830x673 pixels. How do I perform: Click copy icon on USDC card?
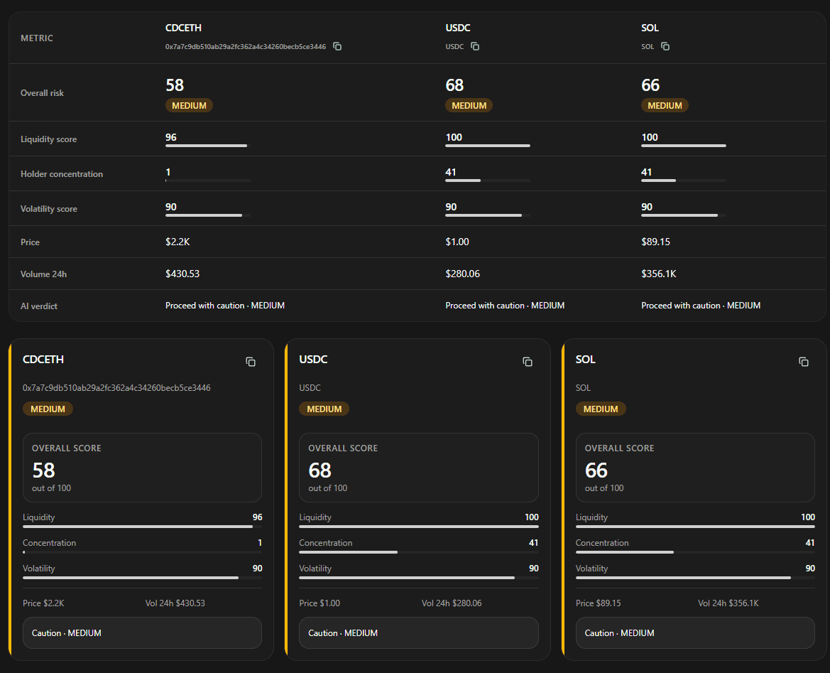point(528,362)
